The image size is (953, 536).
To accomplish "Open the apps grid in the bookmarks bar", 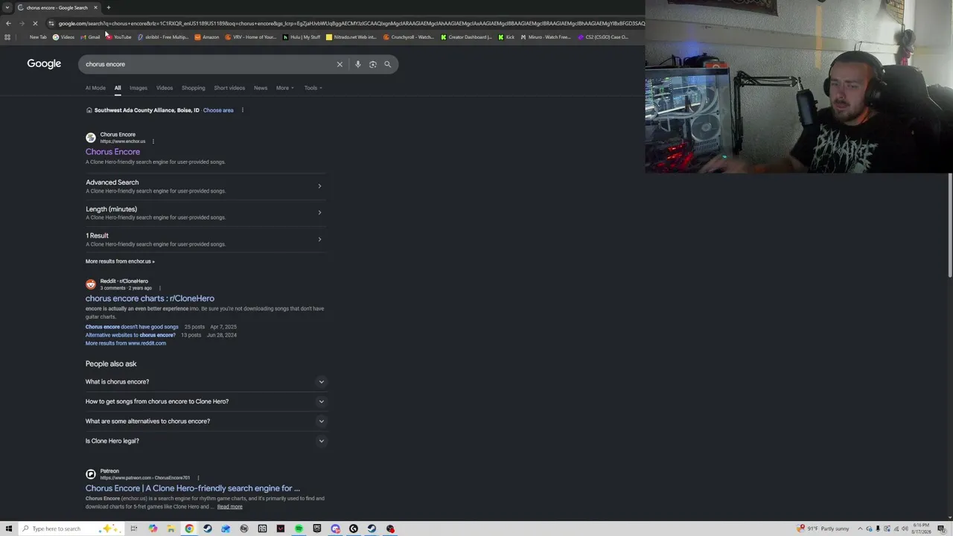I will click(7, 37).
